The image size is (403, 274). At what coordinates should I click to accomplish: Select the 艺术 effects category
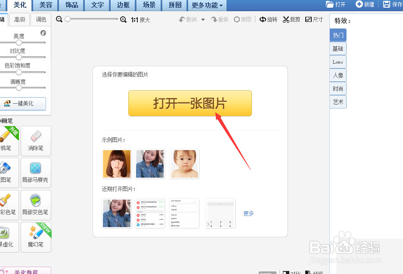click(x=338, y=102)
